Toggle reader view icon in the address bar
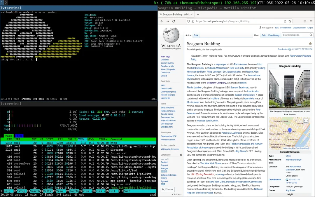Image resolution: width=315 pixels, height=197 pixels. (x=285, y=21)
